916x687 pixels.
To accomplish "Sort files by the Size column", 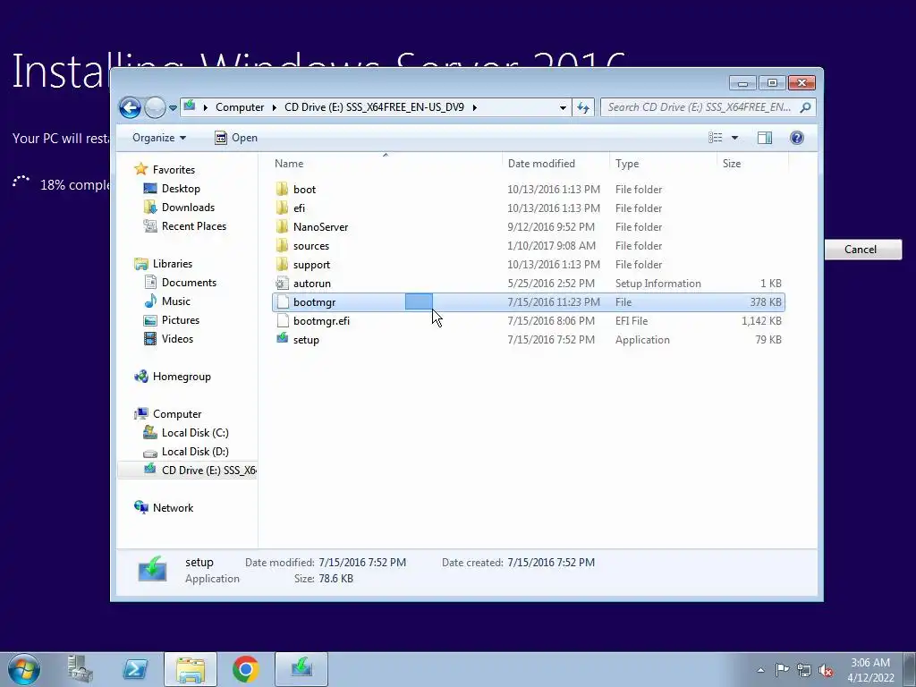I will 752,164.
